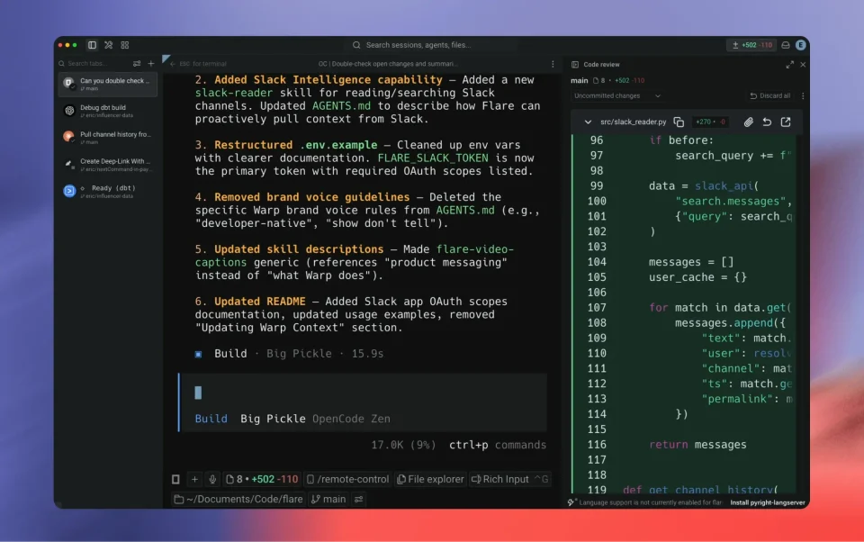
Task: Click Install pyright-langserver link
Action: [768, 502]
